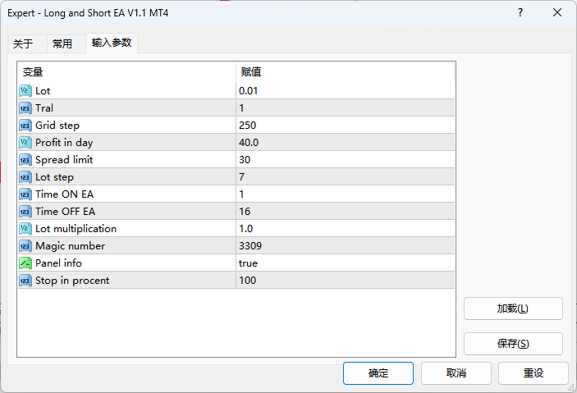Viewport: 577px width, 393px height.
Task: Close the Expert dialog window
Action: (x=557, y=12)
